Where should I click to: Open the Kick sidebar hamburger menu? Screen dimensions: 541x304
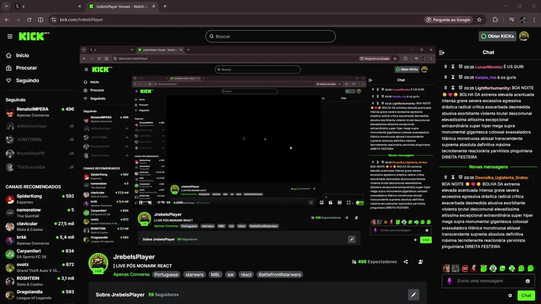(10, 36)
